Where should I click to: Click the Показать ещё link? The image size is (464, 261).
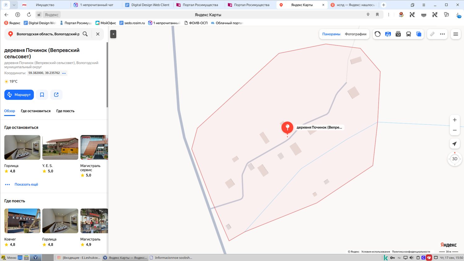pyautogui.click(x=26, y=184)
